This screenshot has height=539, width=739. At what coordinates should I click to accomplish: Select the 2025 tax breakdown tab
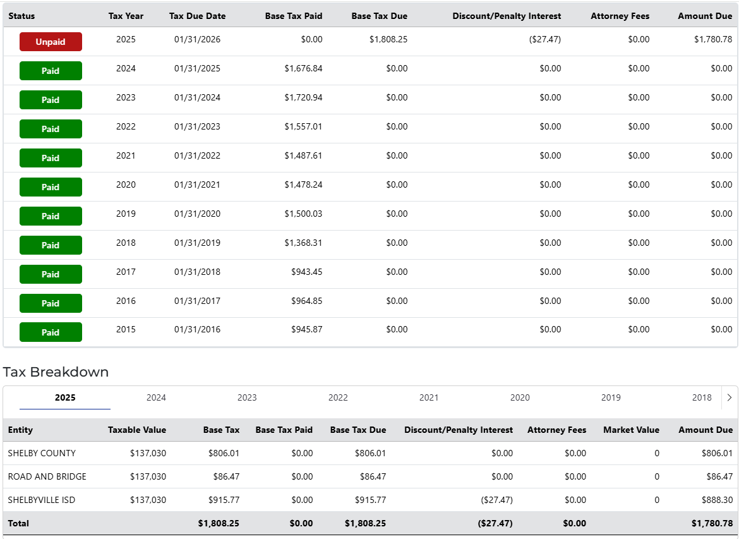[x=65, y=397]
